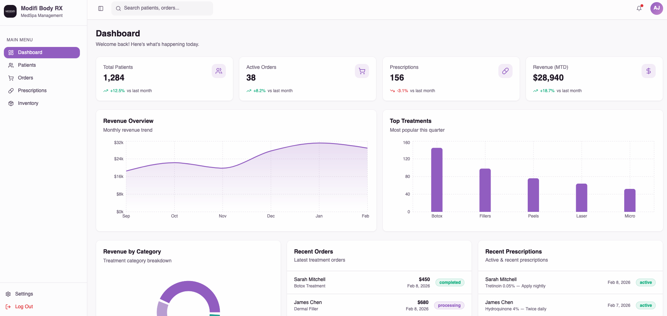Viewport: 667px width, 316px height.
Task: Go to the Orders menu item
Action: click(25, 78)
